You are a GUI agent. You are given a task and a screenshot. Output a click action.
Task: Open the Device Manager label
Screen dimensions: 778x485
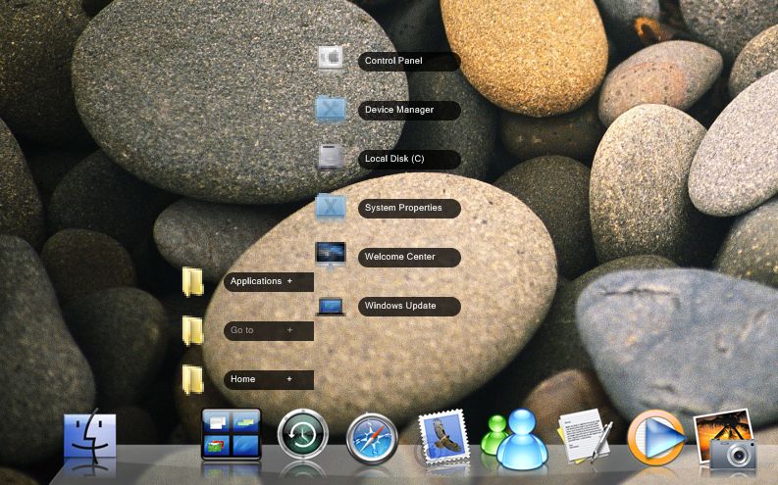(409, 110)
